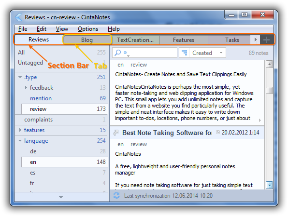288x216 pixels.
Task: Expand the first note with its right arrow
Action: (x=259, y=121)
